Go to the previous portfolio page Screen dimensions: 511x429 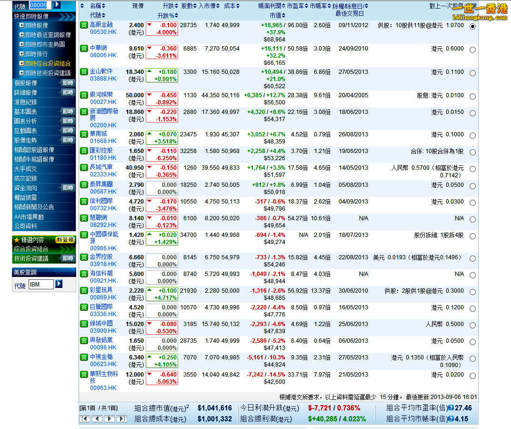[97, 419]
